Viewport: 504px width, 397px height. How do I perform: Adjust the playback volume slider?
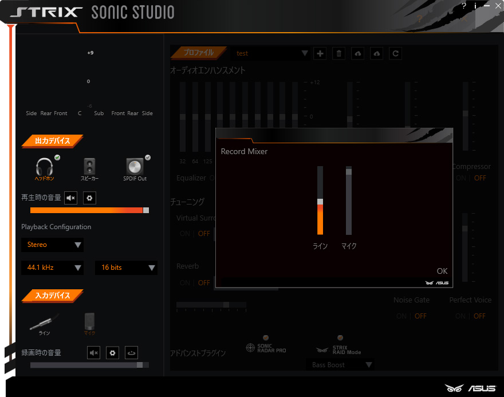[89, 210]
